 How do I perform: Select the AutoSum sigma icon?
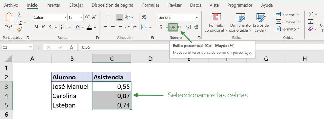coord(311,14)
